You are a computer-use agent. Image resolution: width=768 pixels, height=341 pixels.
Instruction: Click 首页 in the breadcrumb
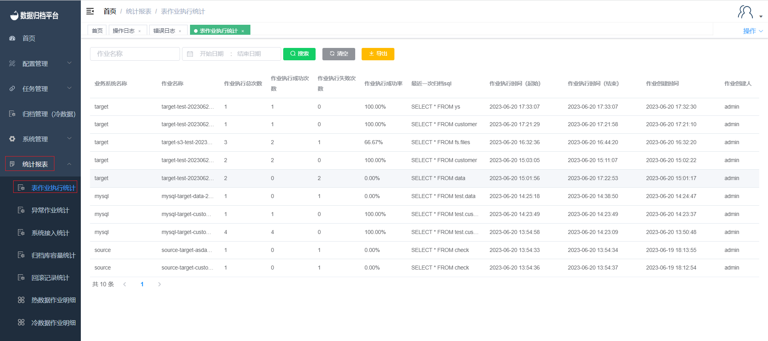tap(110, 11)
